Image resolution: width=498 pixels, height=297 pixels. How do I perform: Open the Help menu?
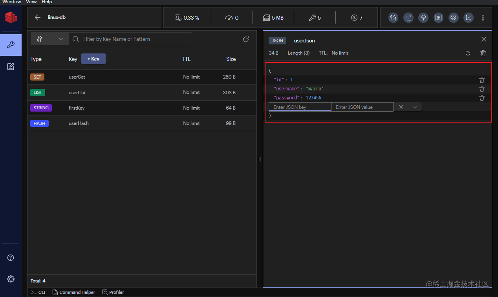(x=47, y=2)
